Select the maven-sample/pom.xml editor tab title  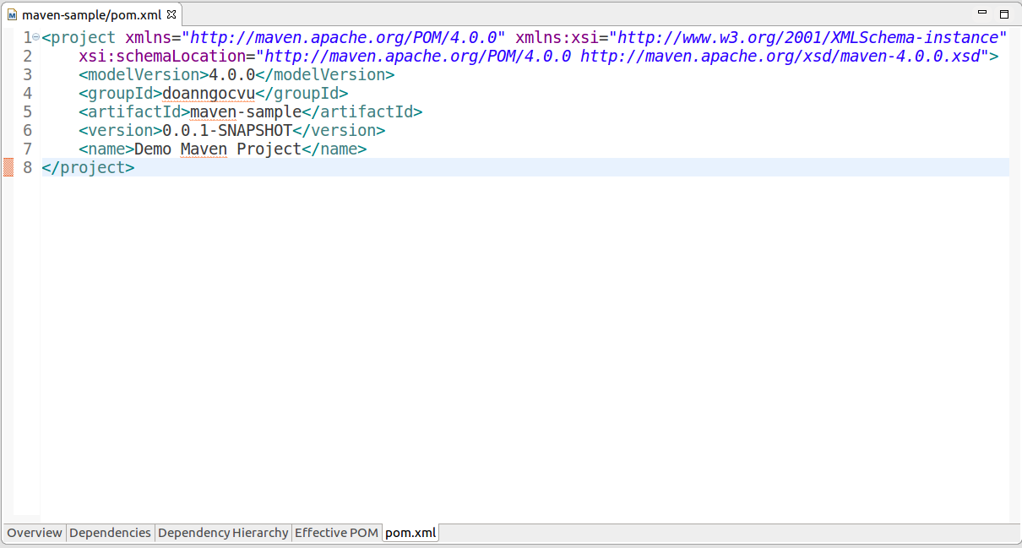[90, 15]
